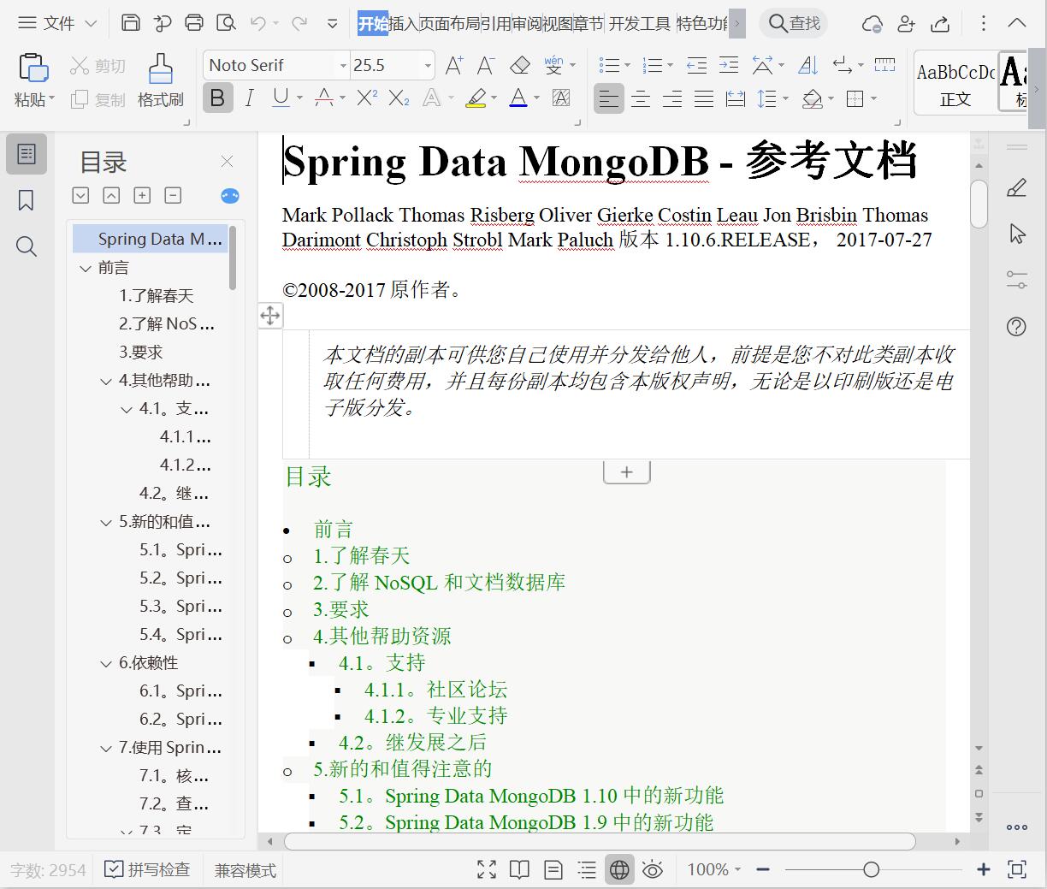Toggle align right
The height and width of the screenshot is (889, 1047).
click(x=672, y=99)
